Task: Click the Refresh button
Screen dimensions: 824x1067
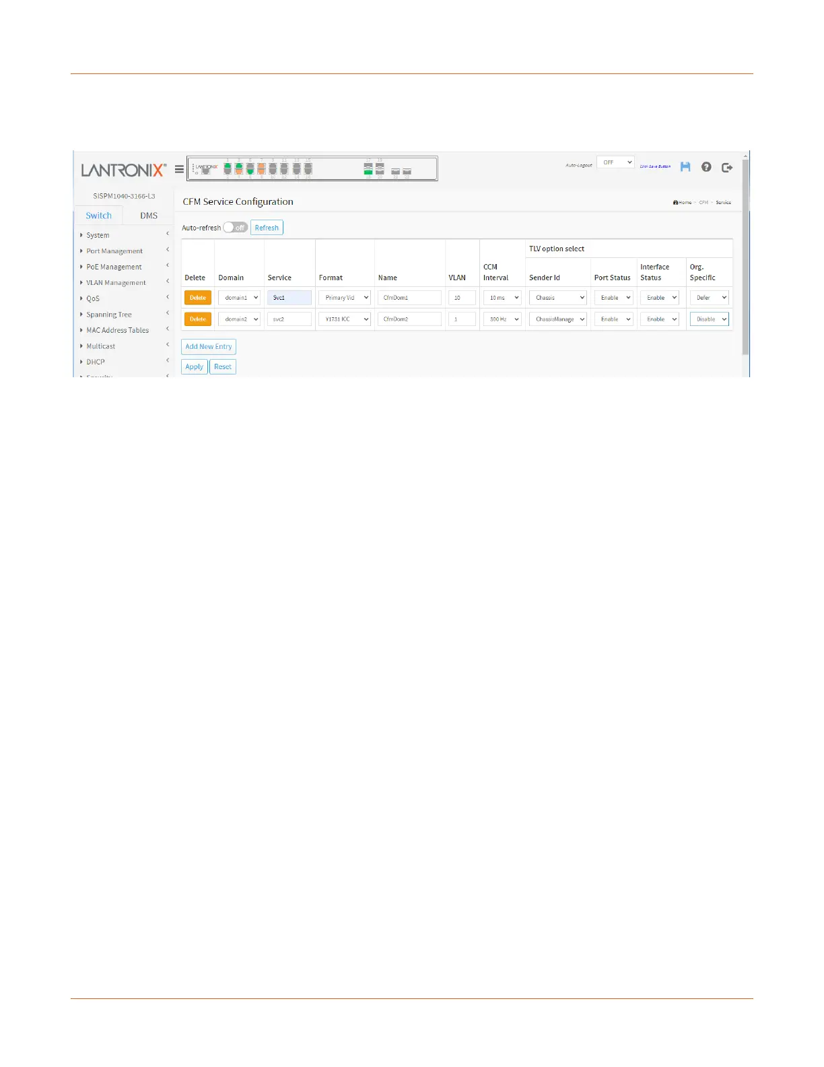Action: [x=267, y=228]
